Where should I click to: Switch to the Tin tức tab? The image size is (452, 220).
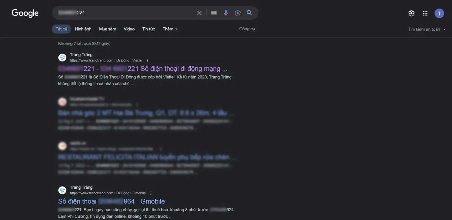pyautogui.click(x=149, y=29)
